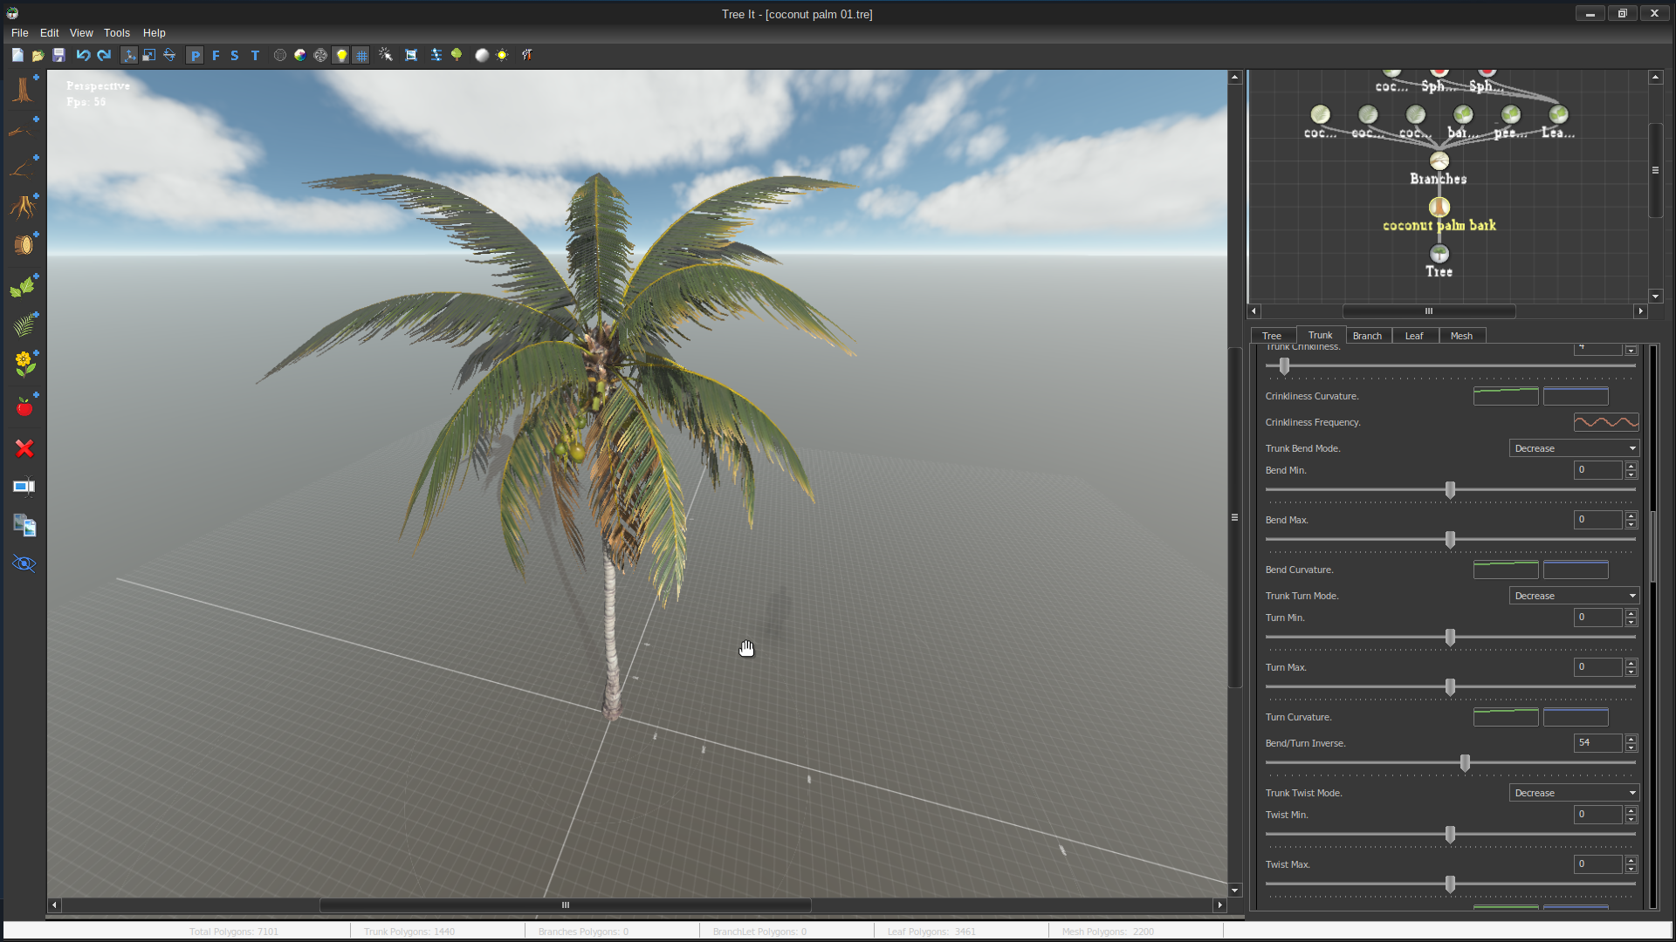Open the Trunk Turn Mode dropdown

[1574, 596]
